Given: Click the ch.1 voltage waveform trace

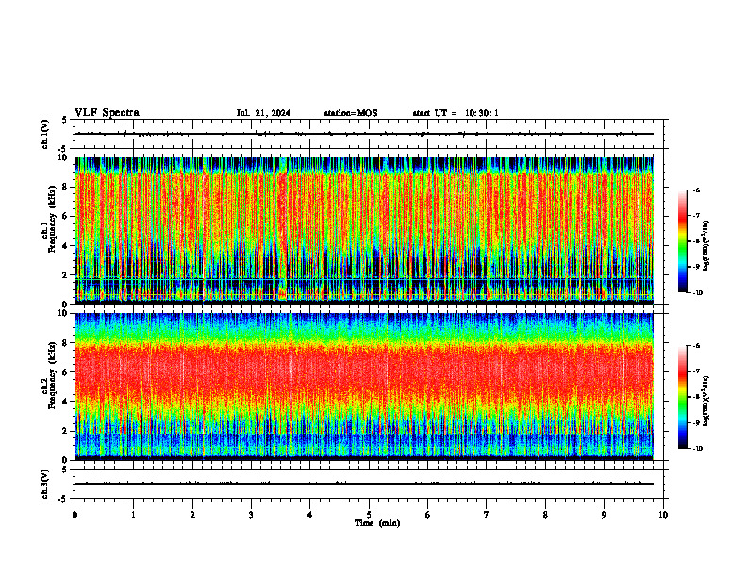Looking at the screenshot, I should pos(364,134).
